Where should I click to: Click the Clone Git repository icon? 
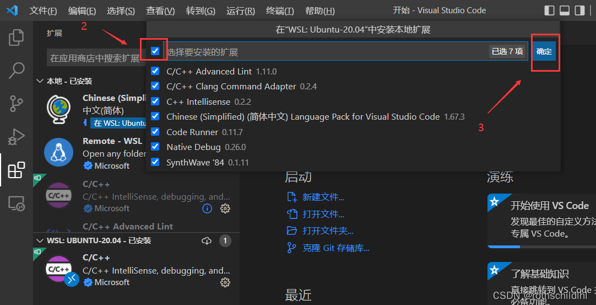tap(291, 248)
